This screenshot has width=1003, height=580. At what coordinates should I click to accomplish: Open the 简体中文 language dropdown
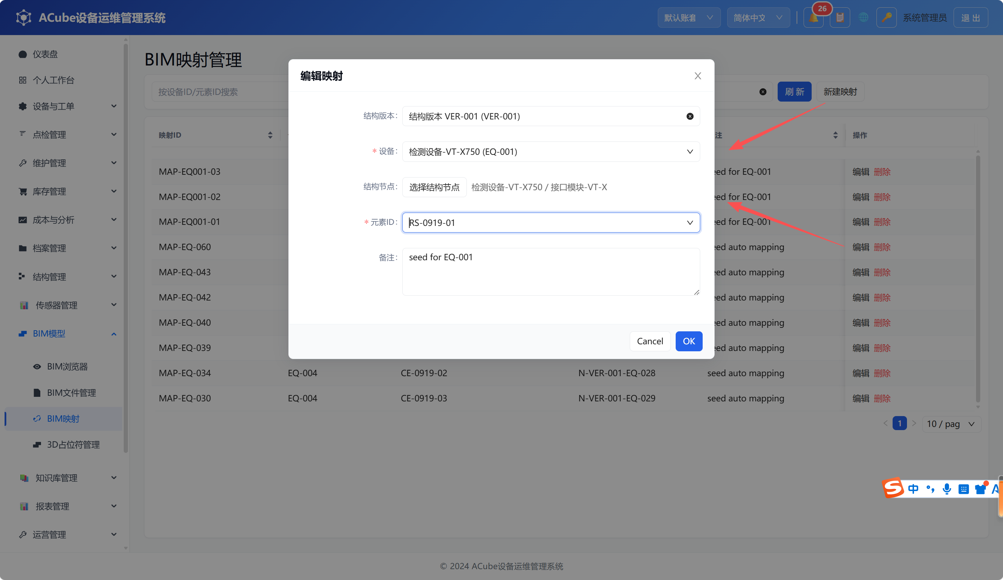pos(758,18)
